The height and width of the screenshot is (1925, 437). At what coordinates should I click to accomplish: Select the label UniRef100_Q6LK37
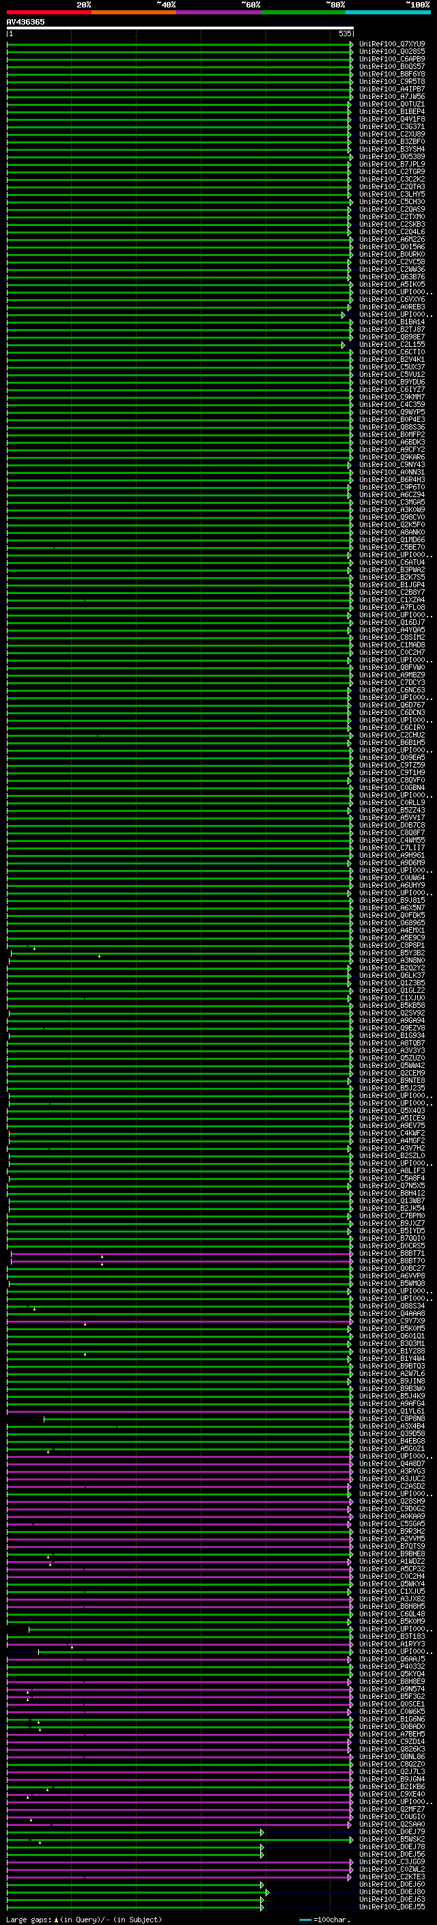point(392,975)
